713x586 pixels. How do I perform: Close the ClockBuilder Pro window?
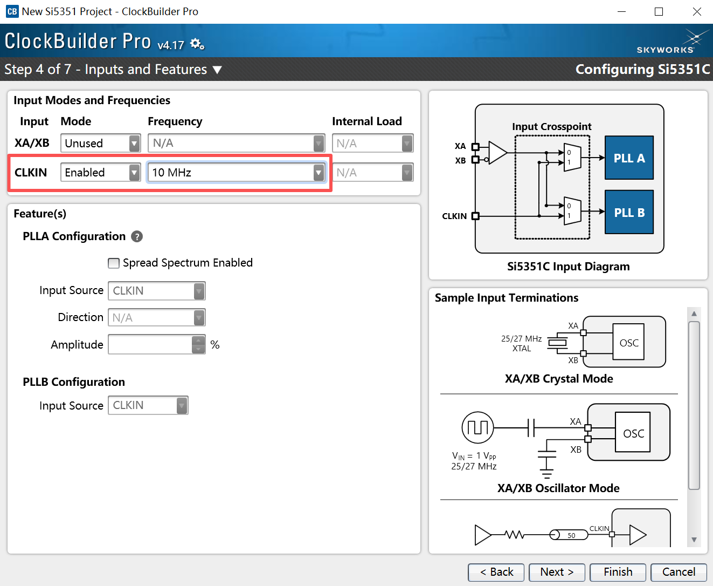697,11
